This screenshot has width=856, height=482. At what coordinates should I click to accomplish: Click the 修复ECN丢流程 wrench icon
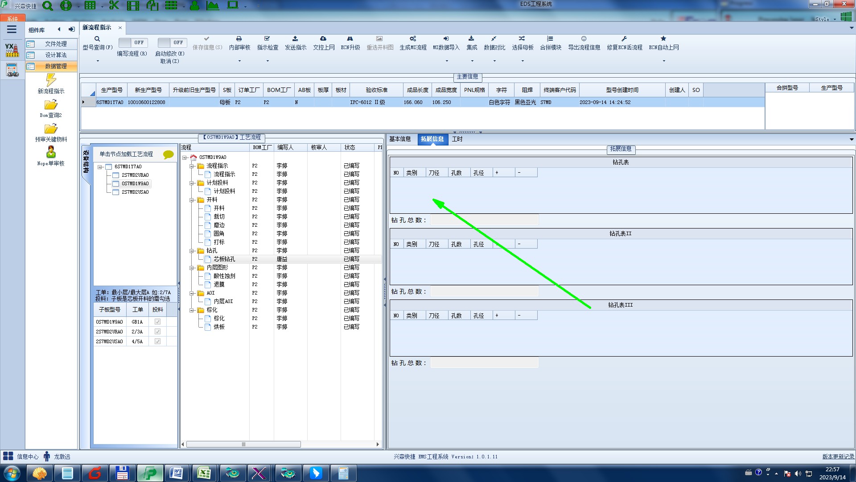[x=624, y=39]
